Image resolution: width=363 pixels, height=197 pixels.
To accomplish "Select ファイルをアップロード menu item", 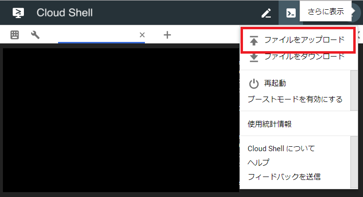I will 298,40.
